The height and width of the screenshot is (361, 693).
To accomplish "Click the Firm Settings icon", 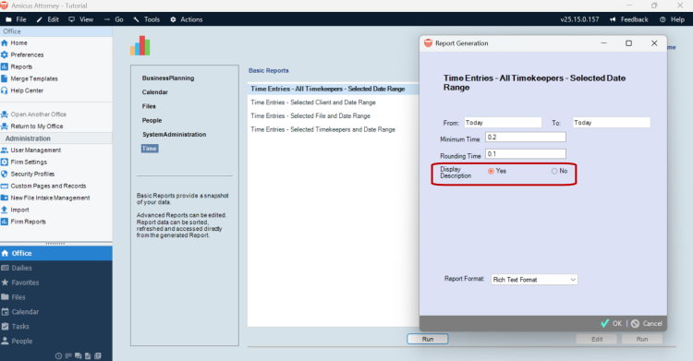I will [x=5, y=162].
